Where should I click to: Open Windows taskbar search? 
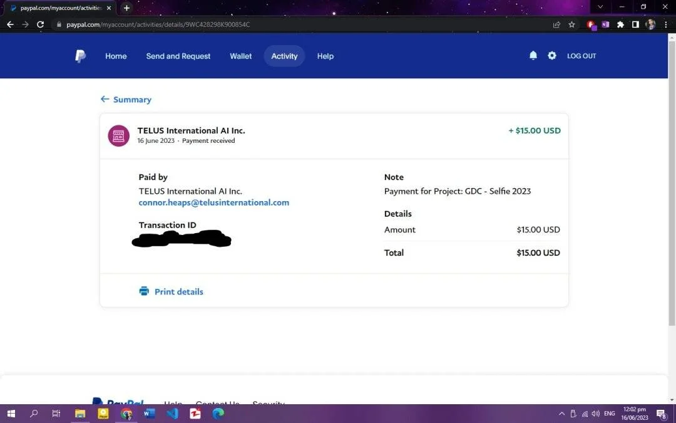[x=34, y=414]
